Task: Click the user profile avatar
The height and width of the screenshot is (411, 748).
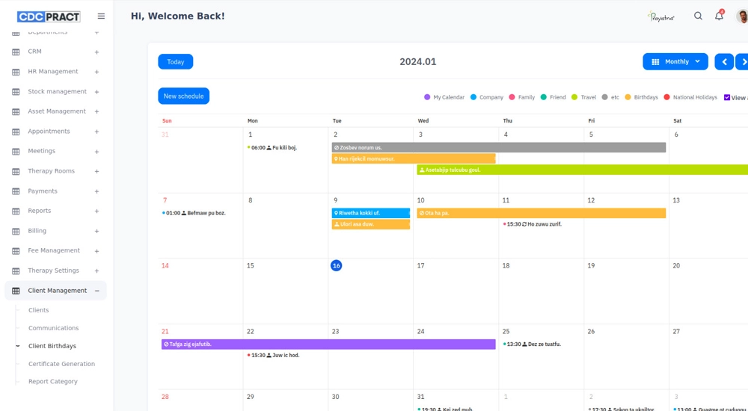Action: [741, 16]
